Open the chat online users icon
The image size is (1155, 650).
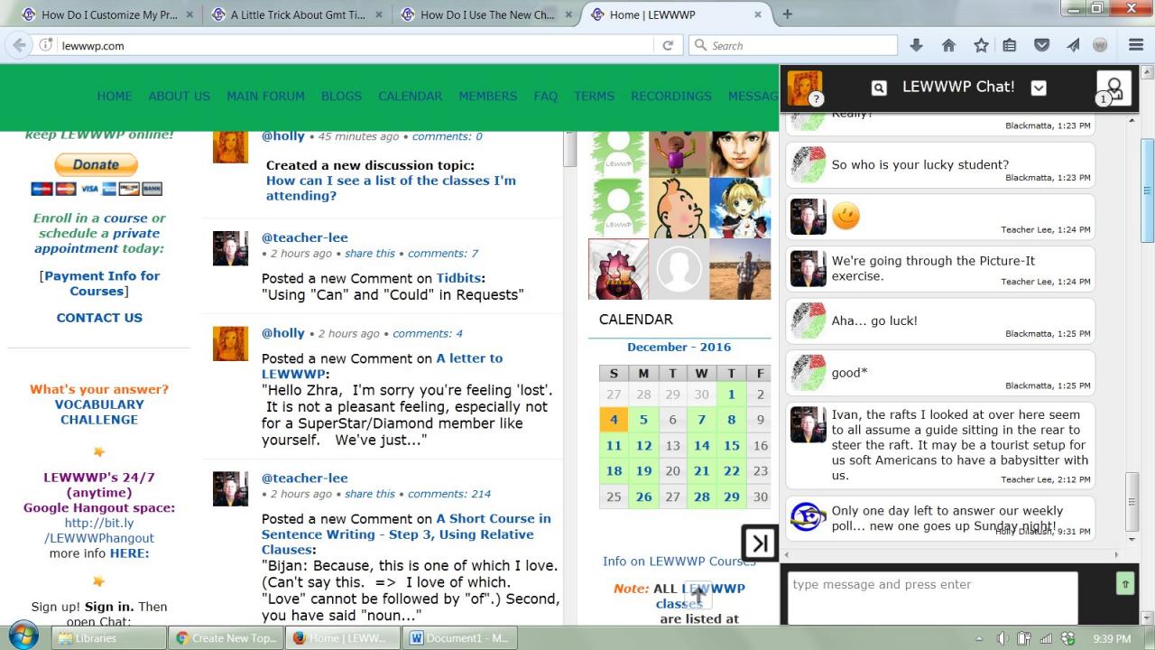click(x=1113, y=88)
